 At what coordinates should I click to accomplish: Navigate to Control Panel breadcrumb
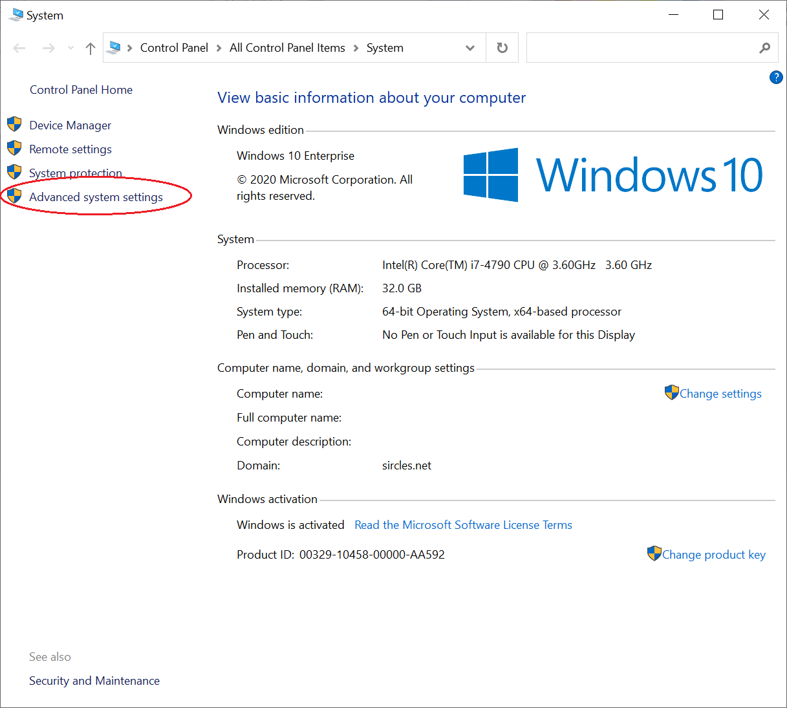click(174, 48)
